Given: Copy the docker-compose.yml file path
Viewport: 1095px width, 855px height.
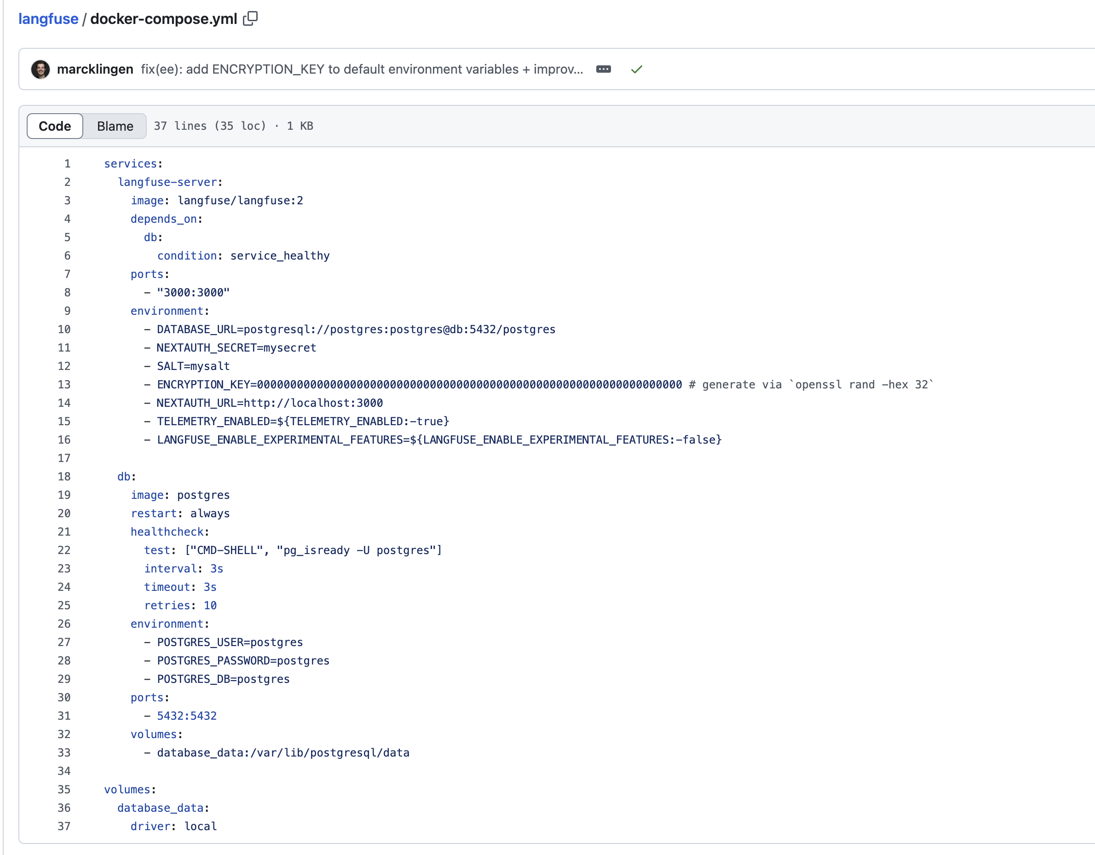Looking at the screenshot, I should click(x=250, y=18).
